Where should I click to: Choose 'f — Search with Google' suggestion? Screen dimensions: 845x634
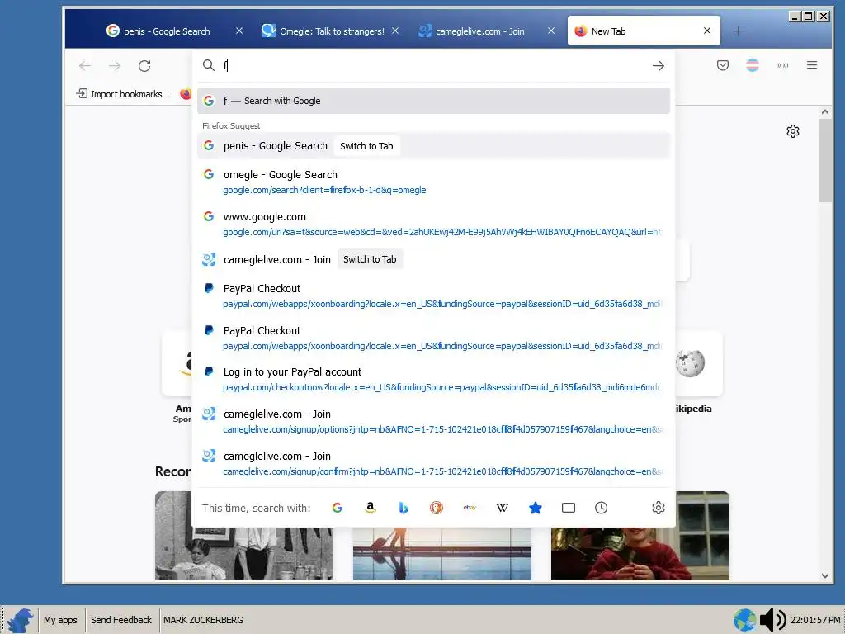click(x=433, y=101)
